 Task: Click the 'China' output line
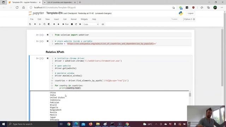53,92
